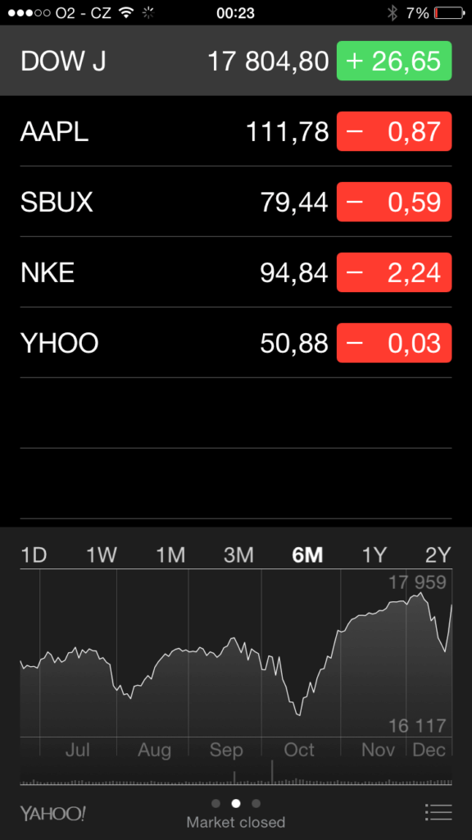Tap the battery icon in status bar
The height and width of the screenshot is (840, 472).
(449, 13)
